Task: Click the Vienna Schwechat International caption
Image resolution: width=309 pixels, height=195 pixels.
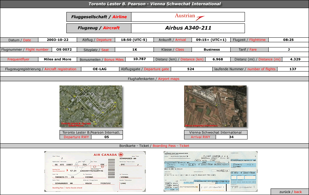Action: (x=215, y=132)
